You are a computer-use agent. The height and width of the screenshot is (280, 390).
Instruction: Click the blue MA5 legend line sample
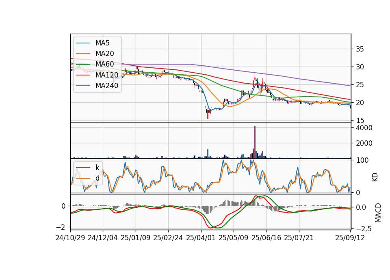tap(83, 43)
